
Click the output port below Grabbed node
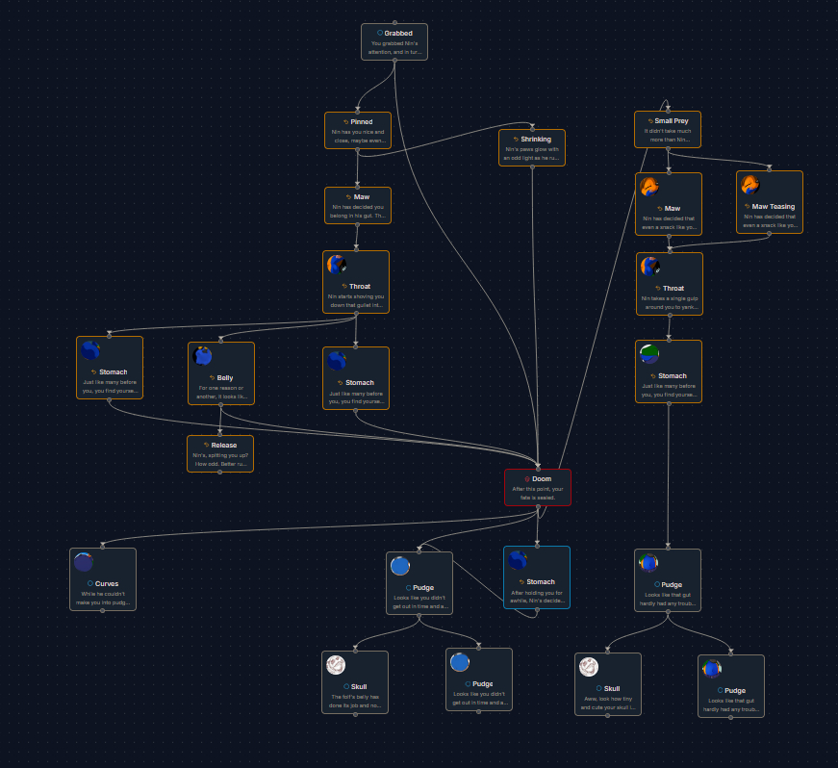pos(394,61)
